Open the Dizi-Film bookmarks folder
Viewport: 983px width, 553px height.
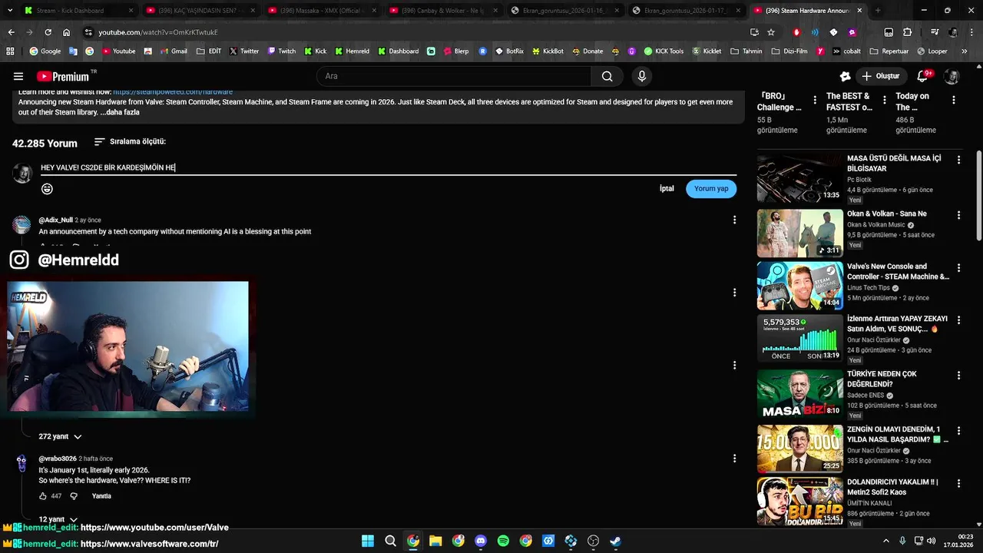(x=788, y=51)
